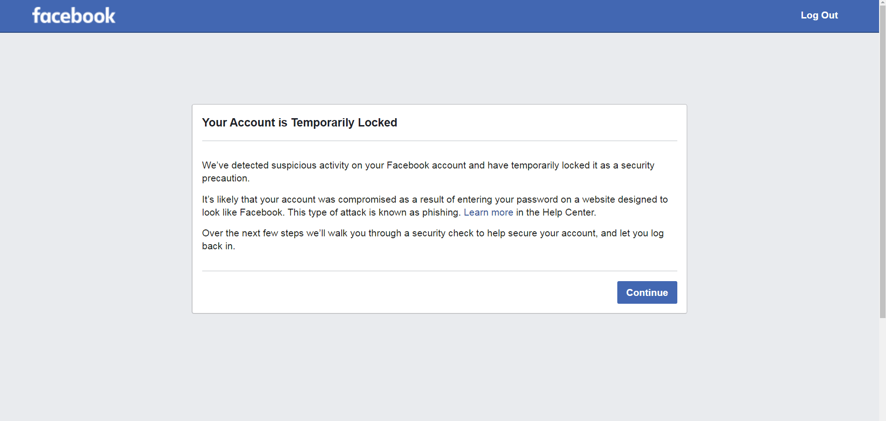Screen dimensions: 886x421
Task: Click the phrase "security check"
Action: coord(442,234)
